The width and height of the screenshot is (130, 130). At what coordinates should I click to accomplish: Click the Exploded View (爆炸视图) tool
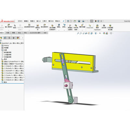click(x=82, y=26)
